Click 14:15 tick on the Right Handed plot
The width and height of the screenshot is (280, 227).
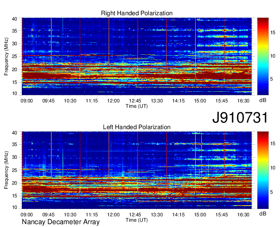tap(178, 101)
